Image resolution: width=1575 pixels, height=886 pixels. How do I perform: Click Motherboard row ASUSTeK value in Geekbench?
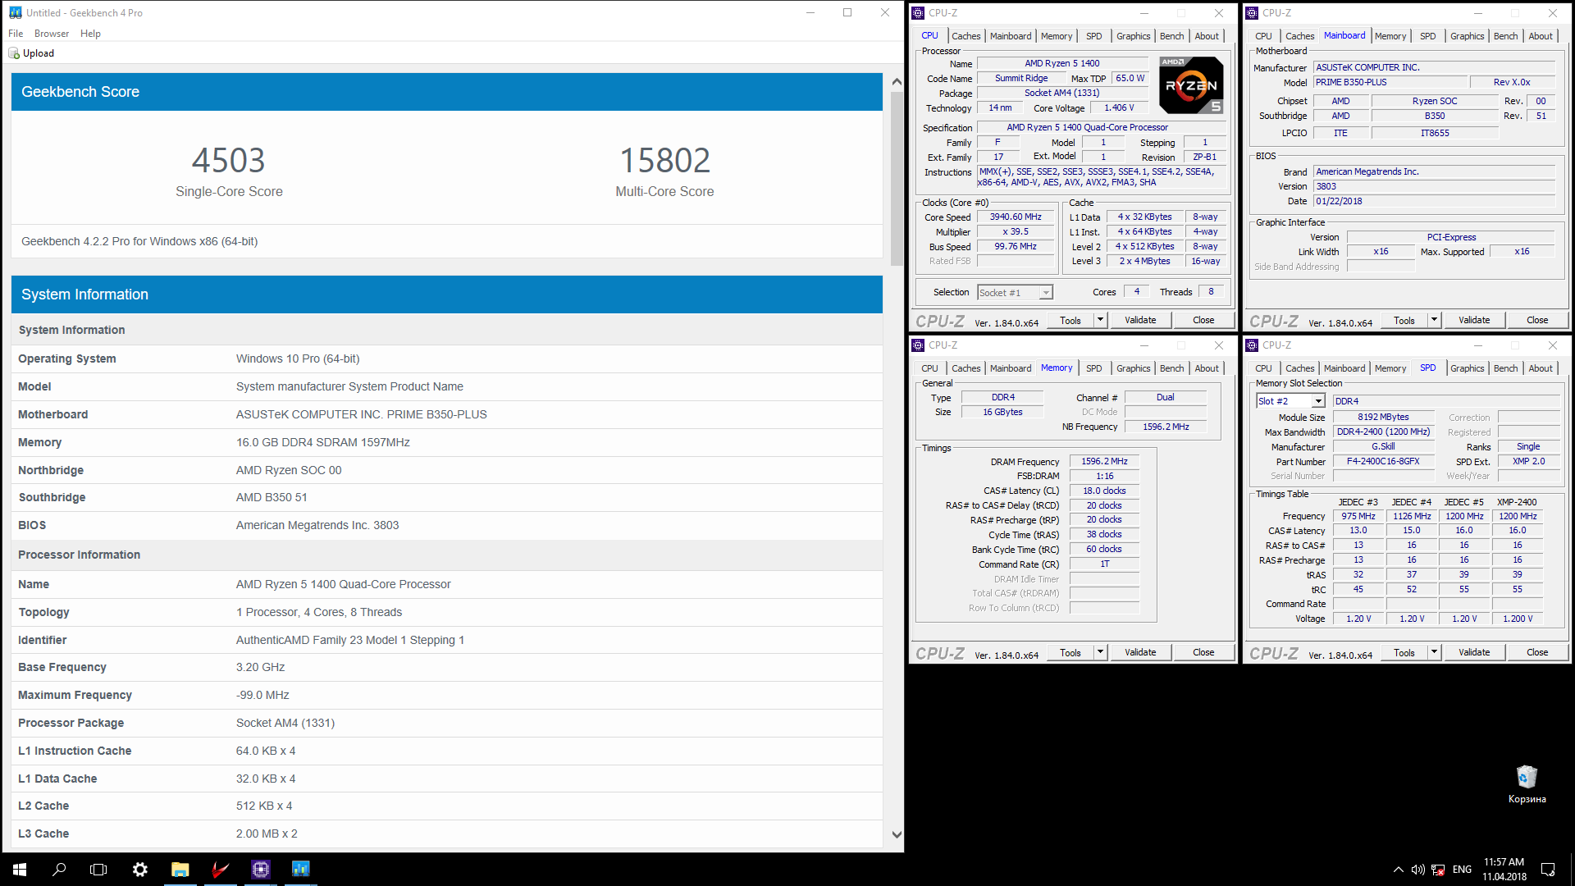tap(361, 414)
